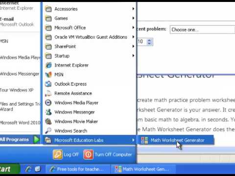Expand the Games submenu arrow
The height and width of the screenshot is (176, 235).
coord(133,18)
